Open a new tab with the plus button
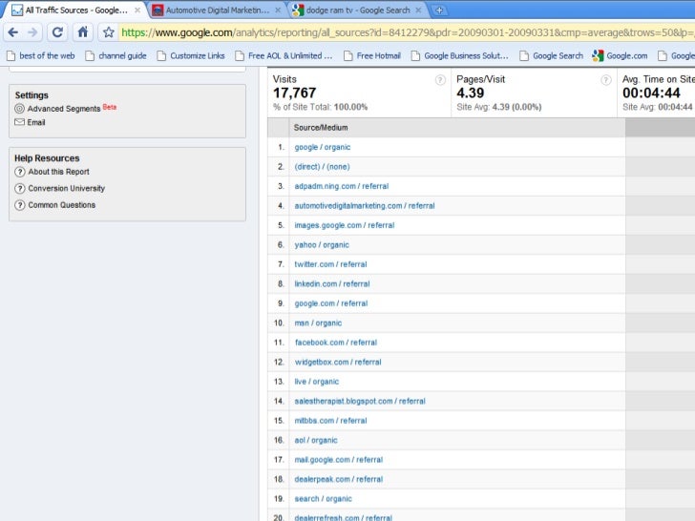Image resolution: width=695 pixels, height=521 pixels. tap(439, 10)
